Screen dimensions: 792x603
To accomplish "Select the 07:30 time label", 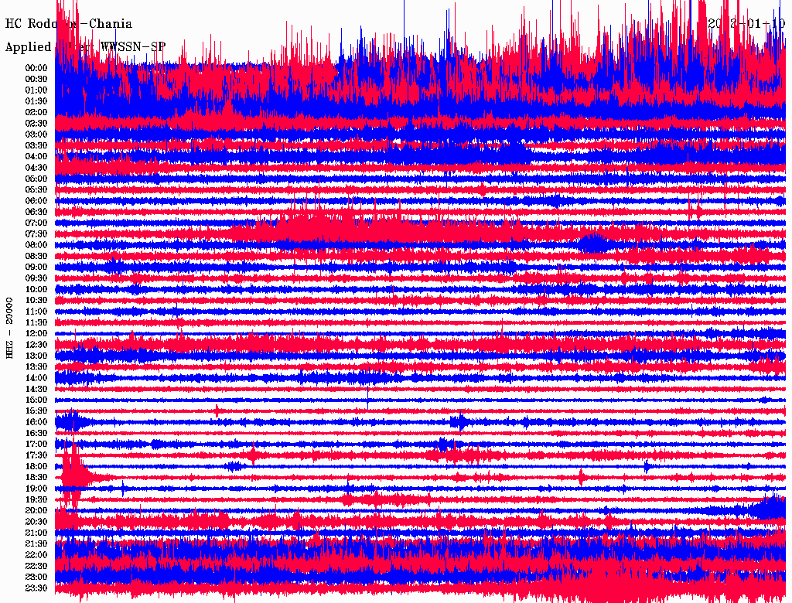I will coord(36,233).
